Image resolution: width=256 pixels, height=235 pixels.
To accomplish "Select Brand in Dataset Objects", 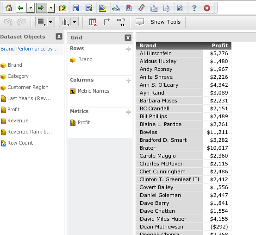I will click(x=15, y=65).
